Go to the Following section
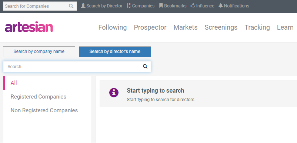Viewport: 297px width, 143px height. point(113,27)
